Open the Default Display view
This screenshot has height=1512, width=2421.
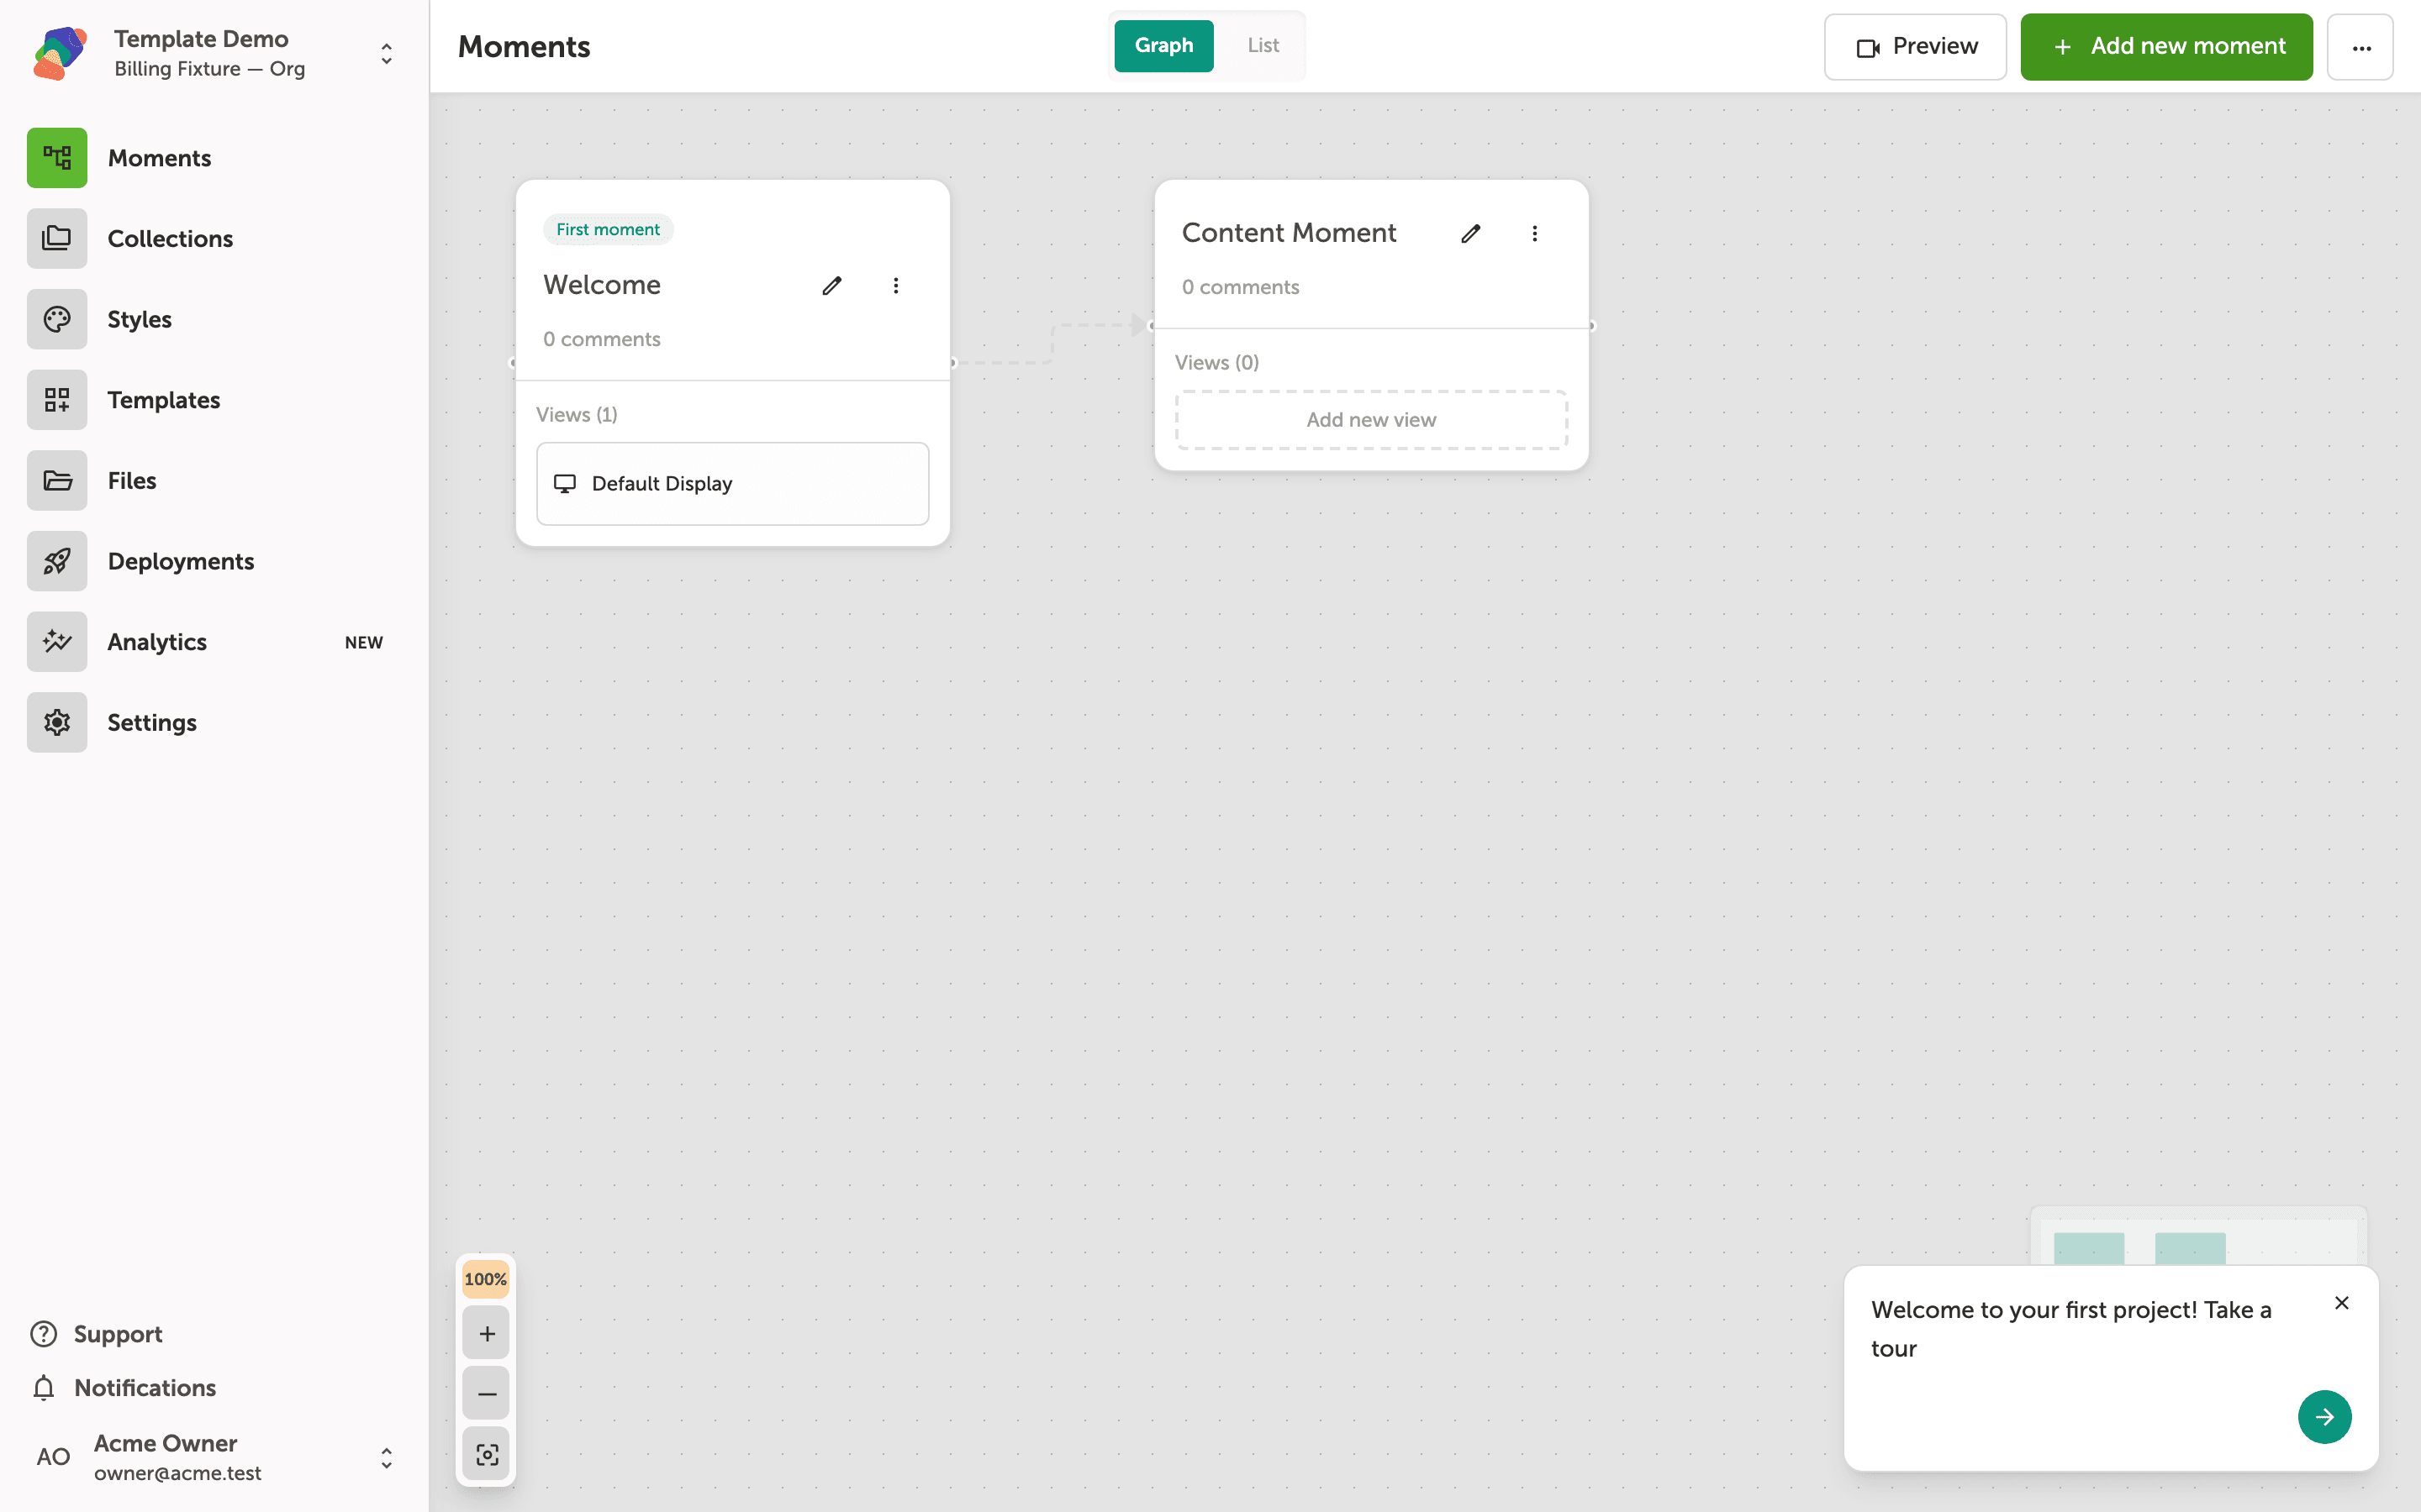click(732, 484)
